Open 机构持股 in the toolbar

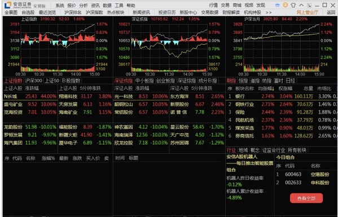pos(252,12)
